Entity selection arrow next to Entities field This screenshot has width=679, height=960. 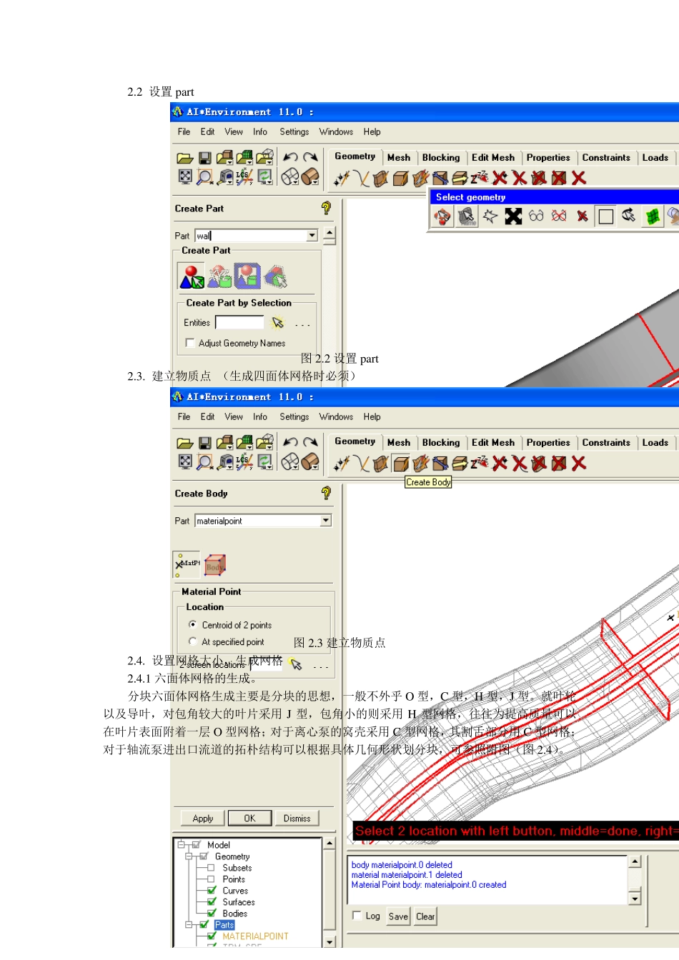click(x=278, y=323)
